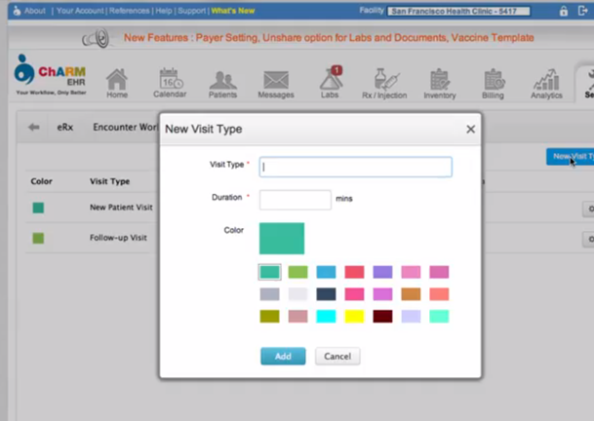Click the ChARM EHR logo
The image size is (594, 421).
point(51,75)
